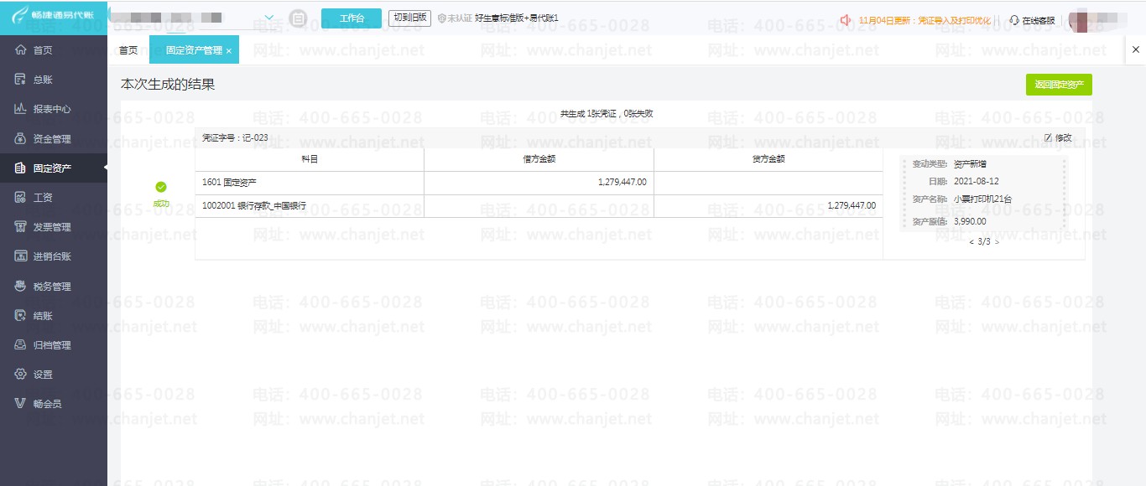Click the 畅捷通易代账 logo

click(54, 17)
